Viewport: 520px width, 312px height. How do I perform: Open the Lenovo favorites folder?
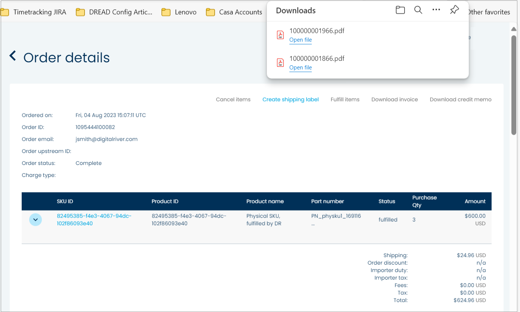pyautogui.click(x=179, y=12)
